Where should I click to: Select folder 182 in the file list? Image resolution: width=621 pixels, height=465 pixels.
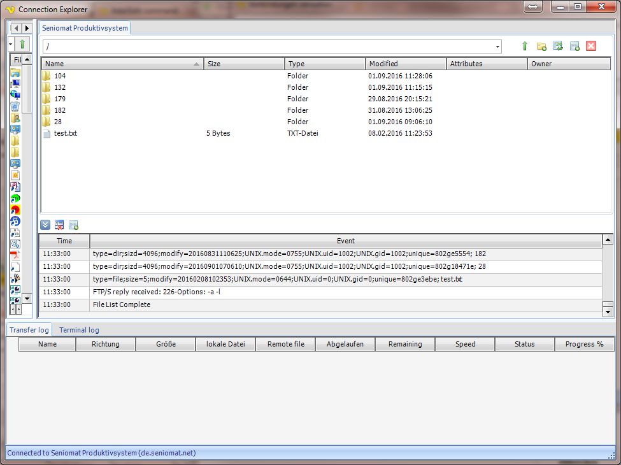pos(60,110)
